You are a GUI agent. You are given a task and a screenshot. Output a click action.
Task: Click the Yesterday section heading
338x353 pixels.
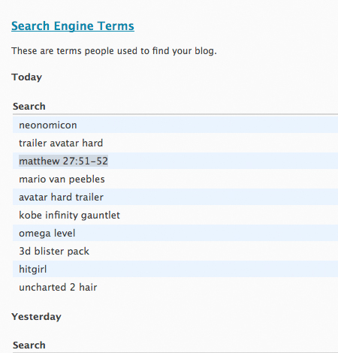(36, 317)
